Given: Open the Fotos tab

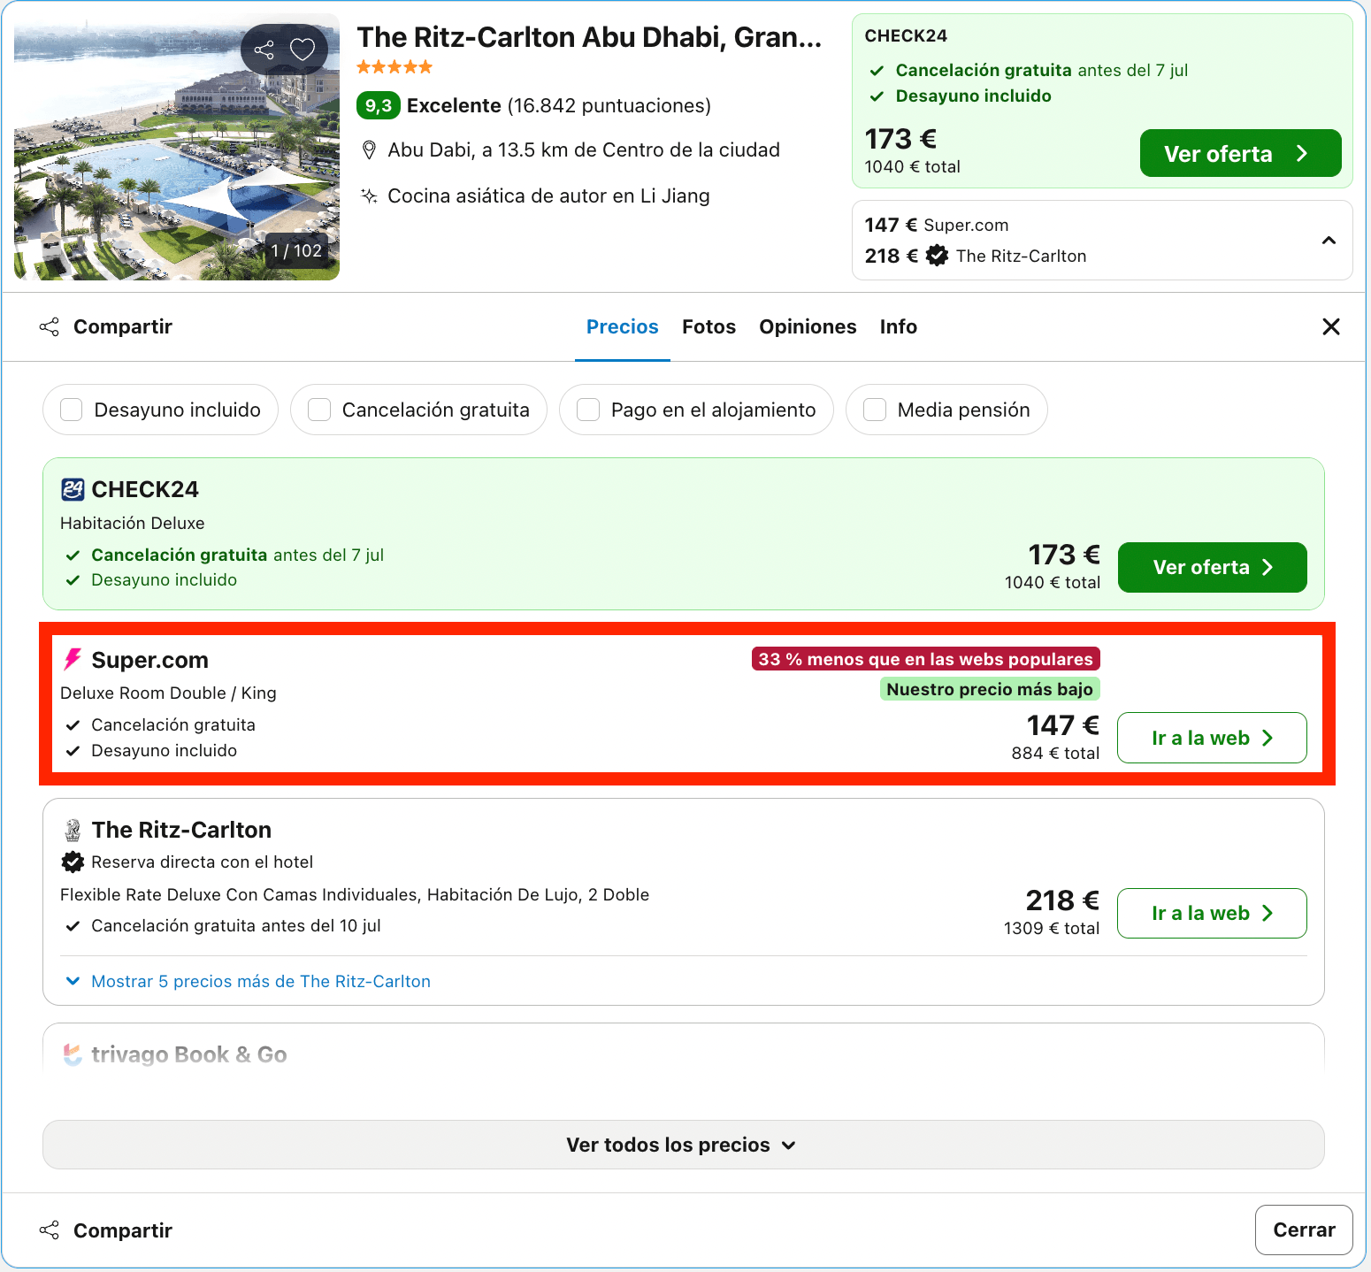Looking at the screenshot, I should 708,327.
